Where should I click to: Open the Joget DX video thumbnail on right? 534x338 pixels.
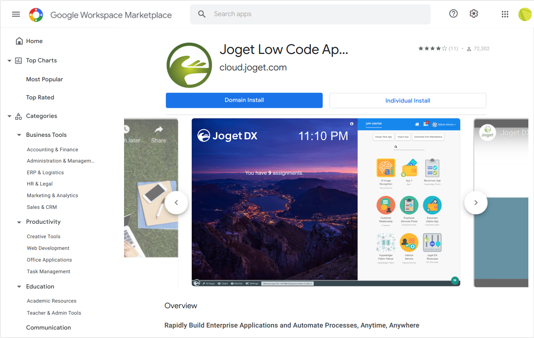(501, 203)
